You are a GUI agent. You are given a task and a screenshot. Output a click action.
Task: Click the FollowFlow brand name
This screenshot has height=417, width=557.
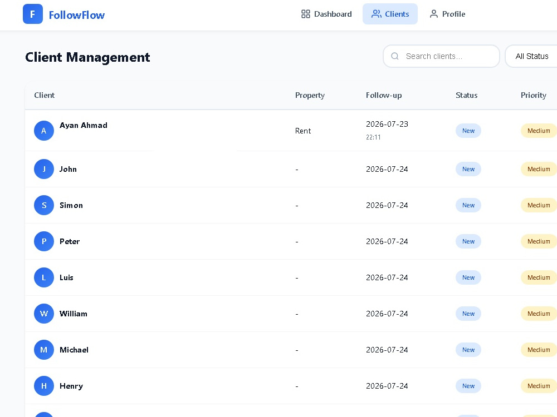click(77, 15)
